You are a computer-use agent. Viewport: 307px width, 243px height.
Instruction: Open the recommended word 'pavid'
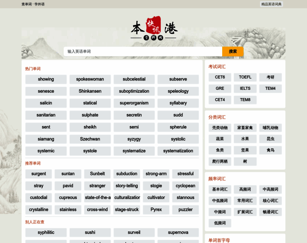pos(68,186)
